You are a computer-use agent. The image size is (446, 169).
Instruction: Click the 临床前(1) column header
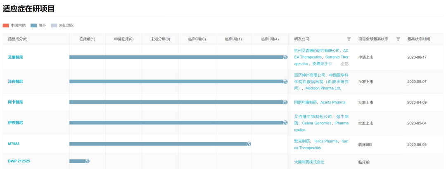(x=87, y=39)
